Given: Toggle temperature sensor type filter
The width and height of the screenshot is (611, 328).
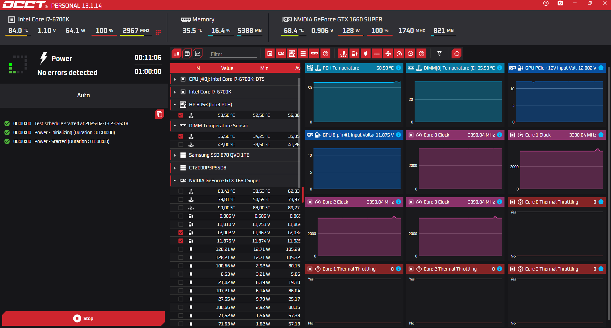Looking at the screenshot, I should click(343, 54).
